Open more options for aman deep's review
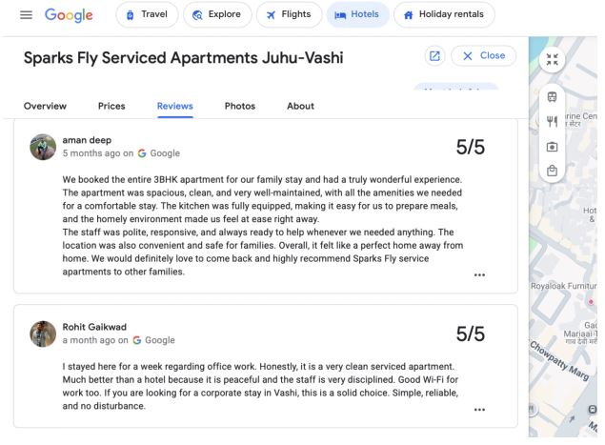This screenshot has height=445, width=605. point(479,274)
